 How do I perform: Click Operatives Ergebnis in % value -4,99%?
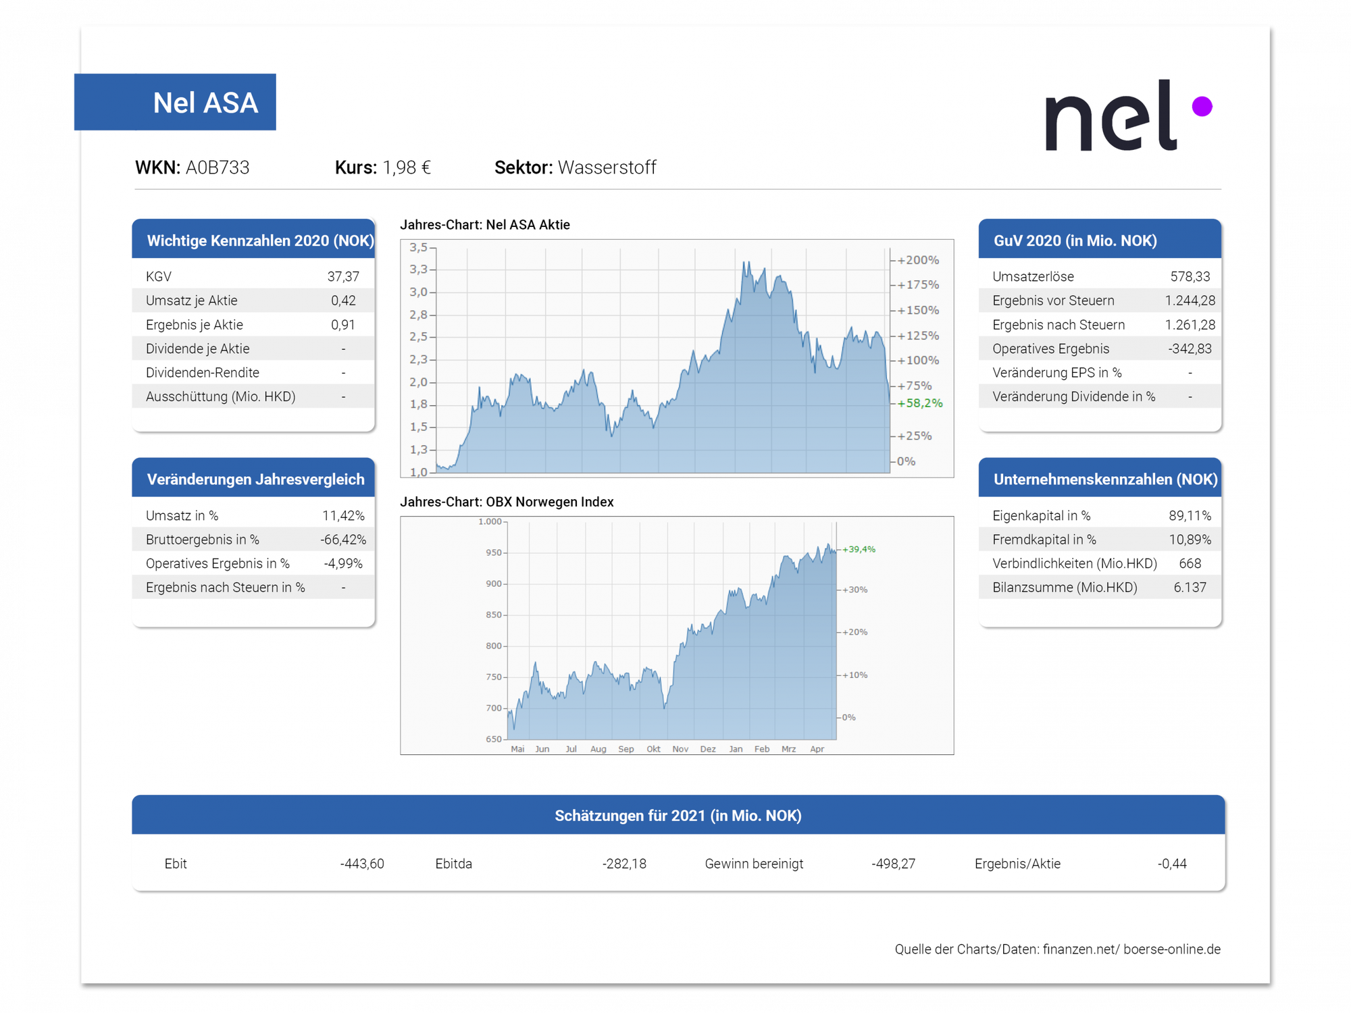[343, 563]
